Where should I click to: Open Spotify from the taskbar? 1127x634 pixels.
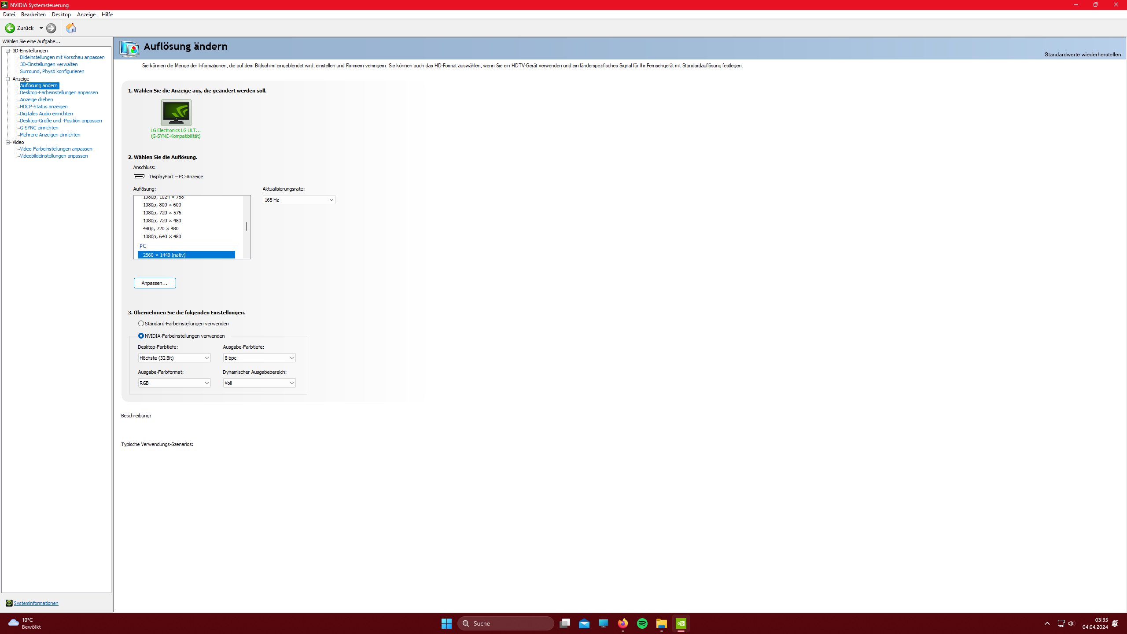(x=642, y=623)
